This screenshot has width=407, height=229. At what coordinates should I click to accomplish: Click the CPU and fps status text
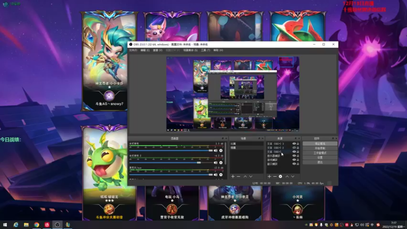pyautogui.click(x=310, y=183)
